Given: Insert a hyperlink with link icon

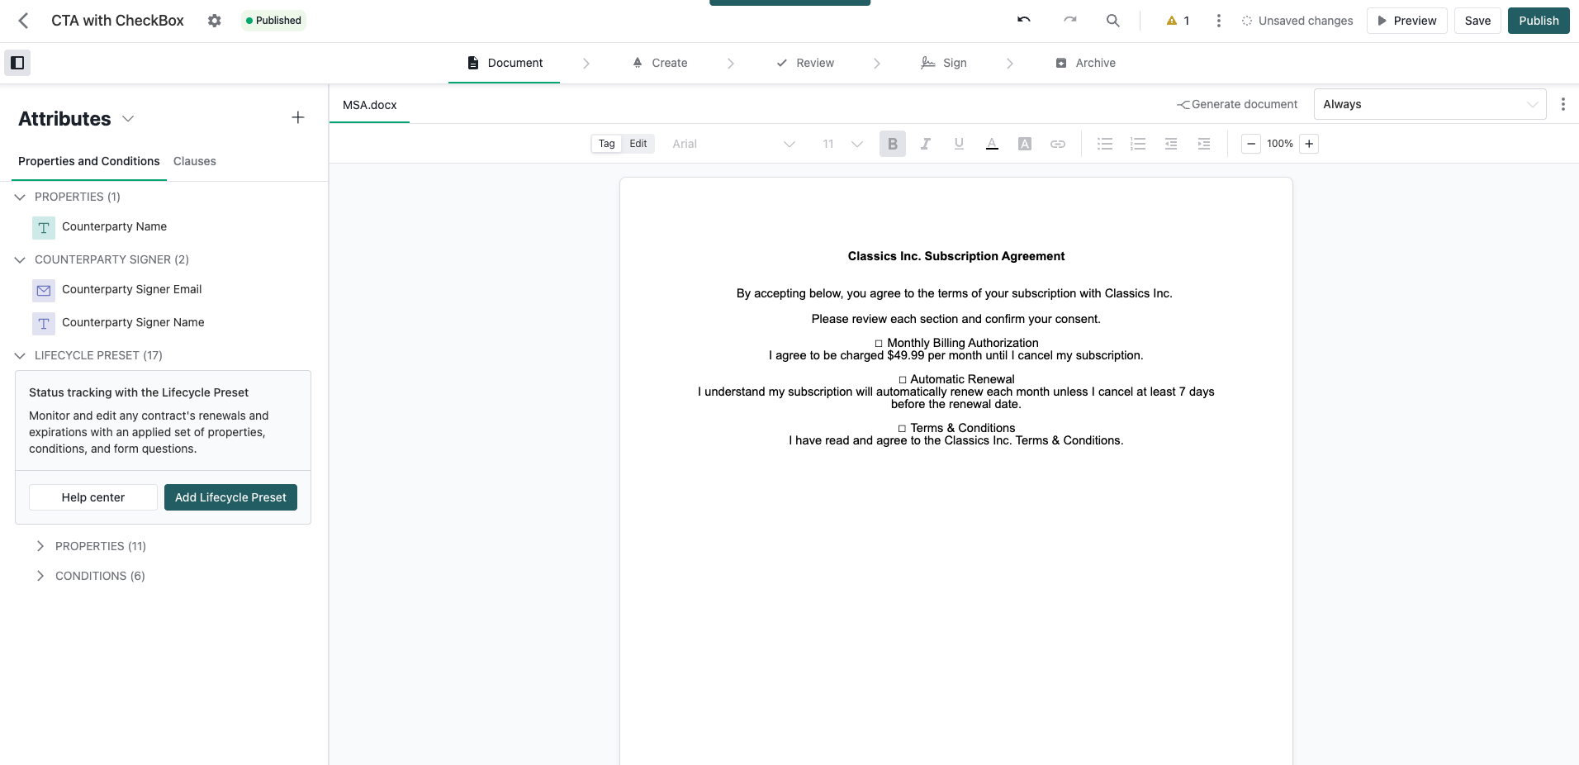Looking at the screenshot, I should click(x=1058, y=144).
